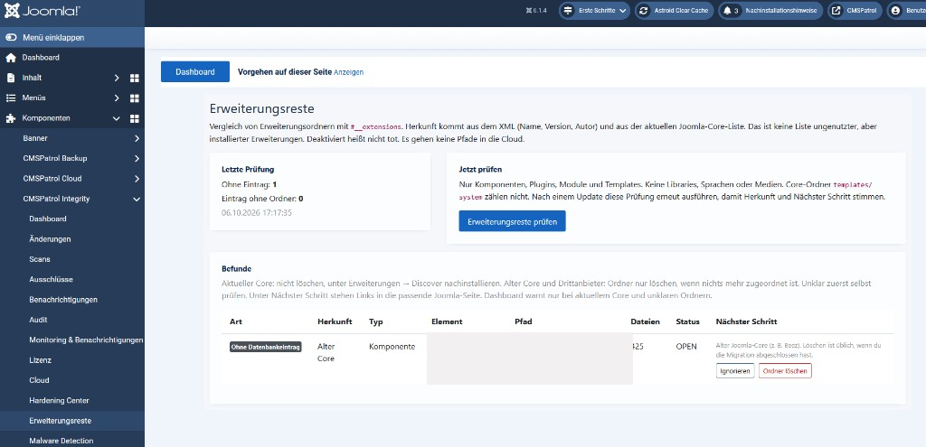Image resolution: width=926 pixels, height=447 pixels.
Task: Toggle Menü einklappen switch
Action: pos(11,37)
